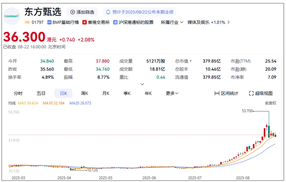Click the 2025-08 date axis label
286x182 pixels.
pos(243,178)
